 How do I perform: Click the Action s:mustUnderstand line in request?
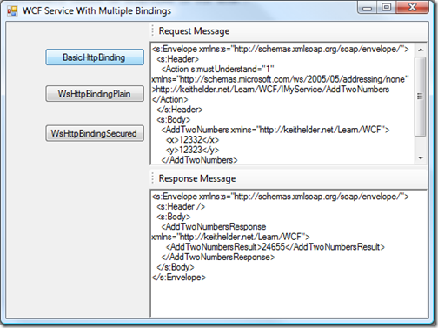click(x=218, y=69)
